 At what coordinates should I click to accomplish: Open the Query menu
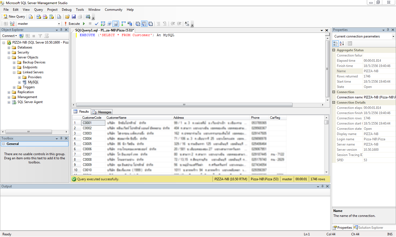click(x=38, y=10)
